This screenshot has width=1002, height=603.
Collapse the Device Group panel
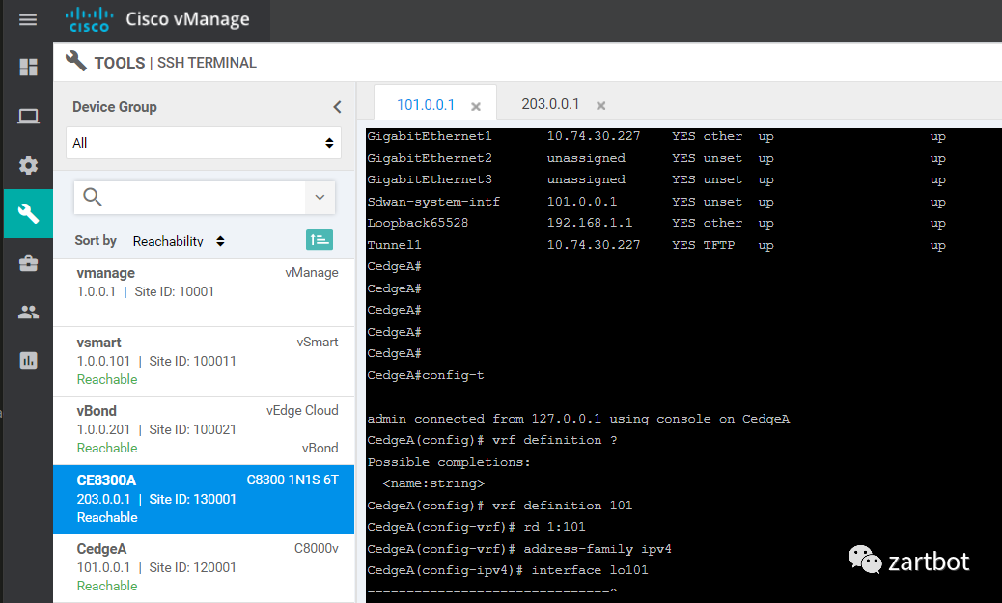tap(337, 107)
